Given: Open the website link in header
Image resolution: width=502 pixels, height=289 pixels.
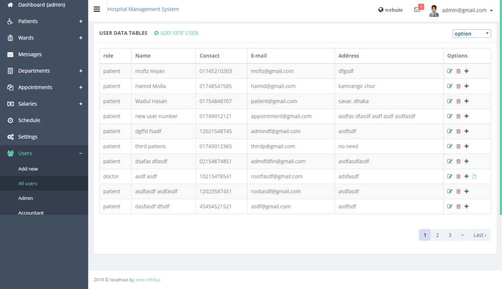Looking at the screenshot, I should (x=390, y=10).
